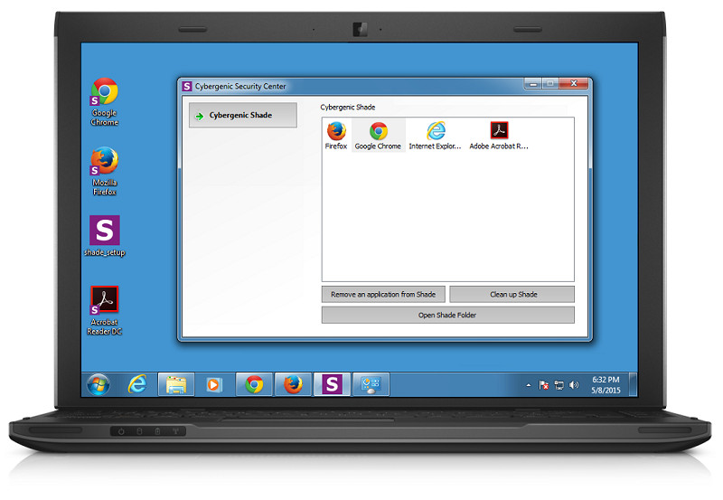Close the Cybergenic Security Center window
Screen dimensions: 723x500
pos(574,83)
